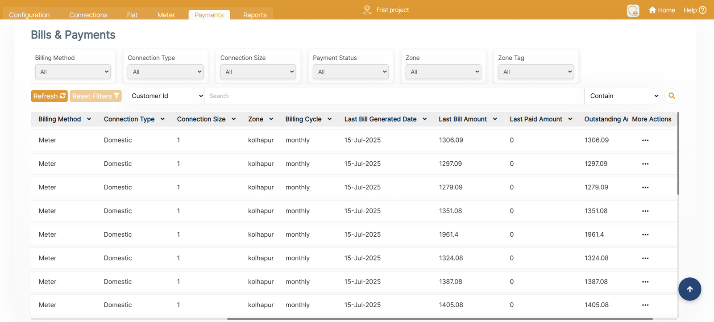Click the scroll-to-top arrow button
The image size is (714, 322).
[x=690, y=289]
